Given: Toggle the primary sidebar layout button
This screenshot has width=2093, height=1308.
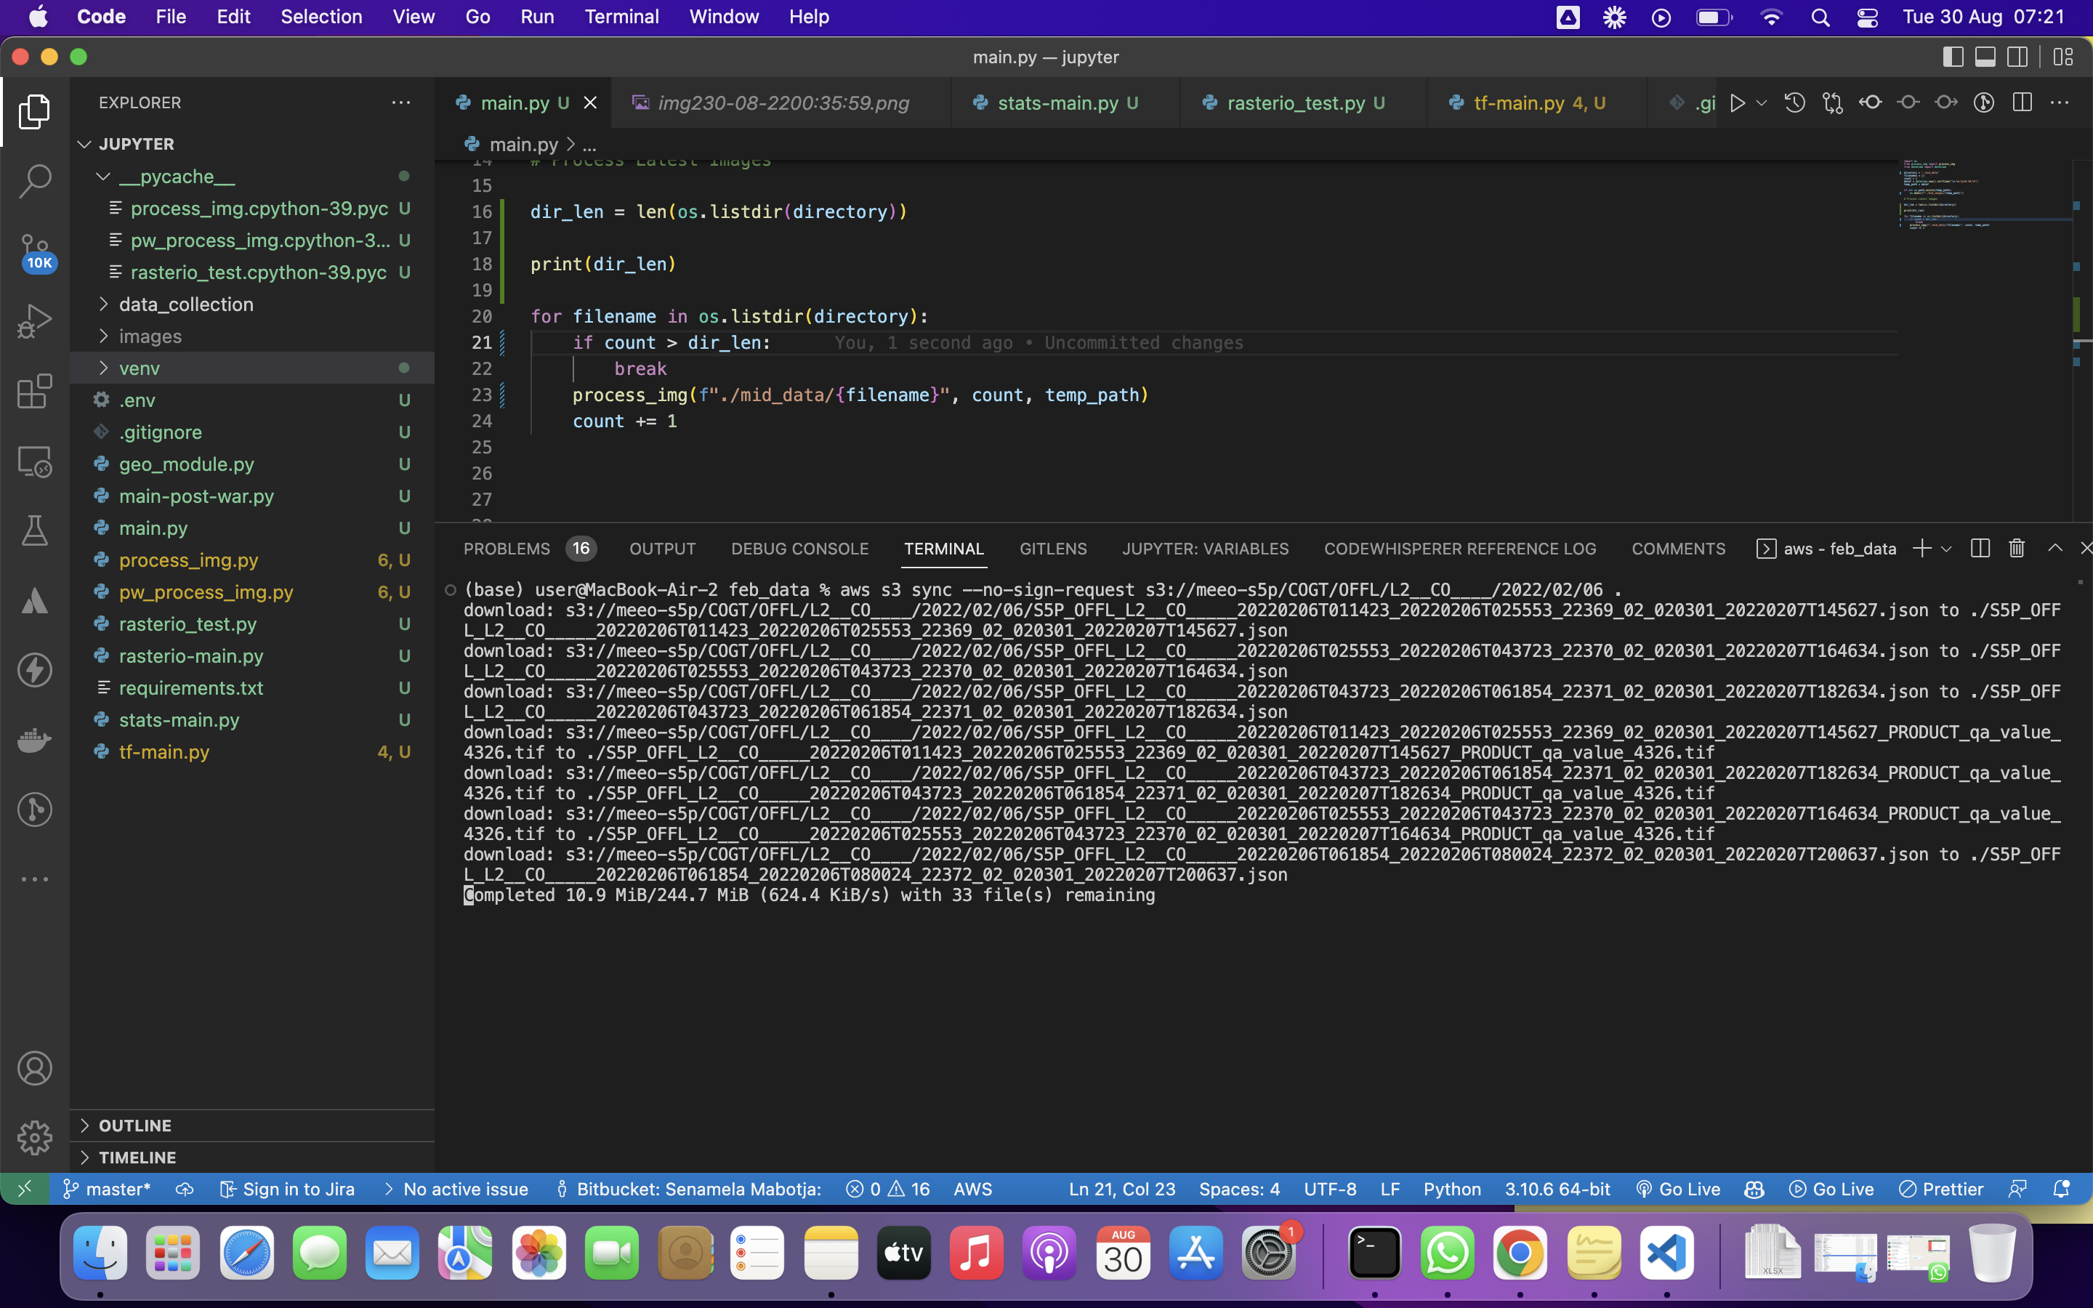Looking at the screenshot, I should [x=1952, y=57].
